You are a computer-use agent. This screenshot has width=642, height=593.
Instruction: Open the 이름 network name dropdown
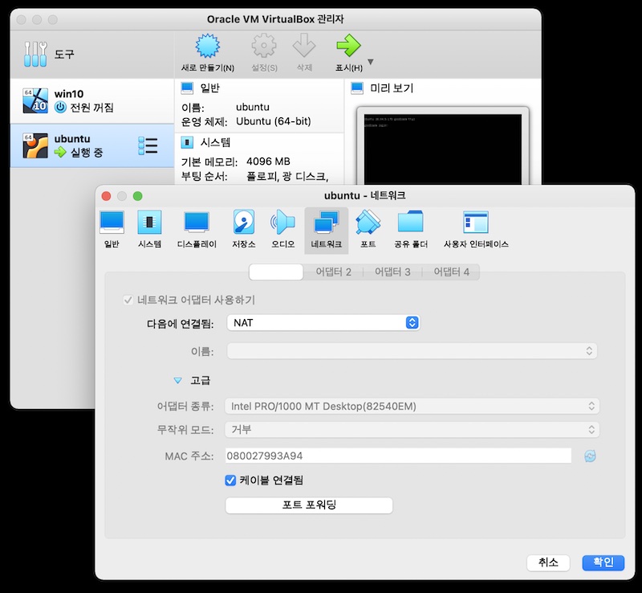click(412, 351)
